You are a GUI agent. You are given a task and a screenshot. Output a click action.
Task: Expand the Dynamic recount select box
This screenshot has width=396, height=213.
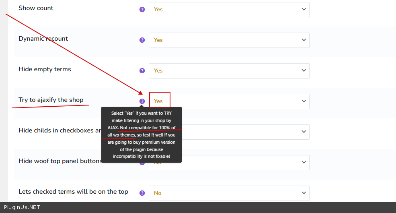point(229,40)
